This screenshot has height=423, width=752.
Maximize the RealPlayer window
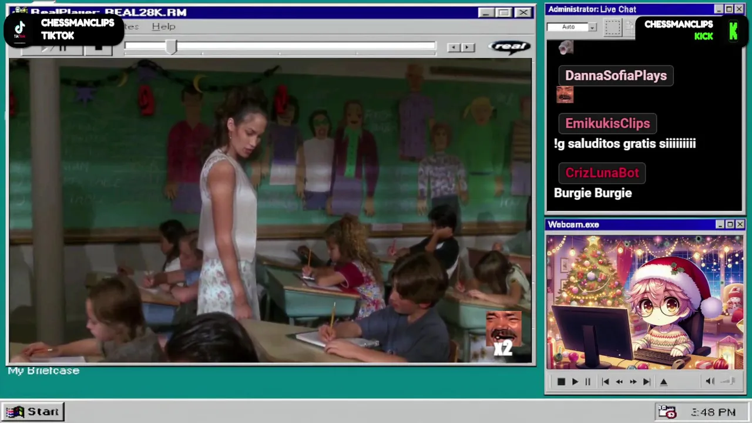[503, 12]
